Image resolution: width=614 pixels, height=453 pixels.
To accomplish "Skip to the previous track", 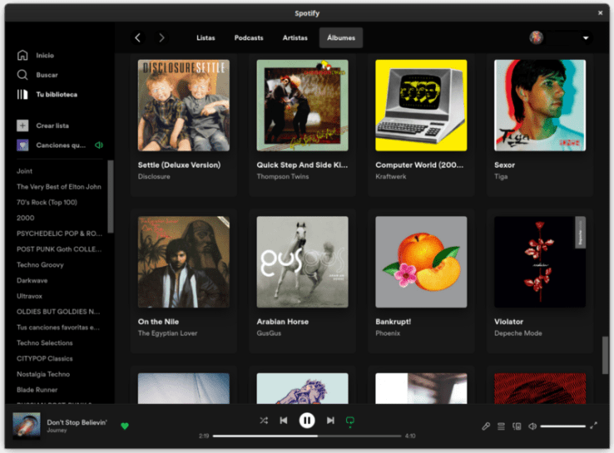I will [284, 421].
